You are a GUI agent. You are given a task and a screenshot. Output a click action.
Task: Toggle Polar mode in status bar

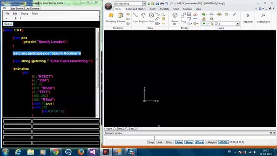[179, 142]
